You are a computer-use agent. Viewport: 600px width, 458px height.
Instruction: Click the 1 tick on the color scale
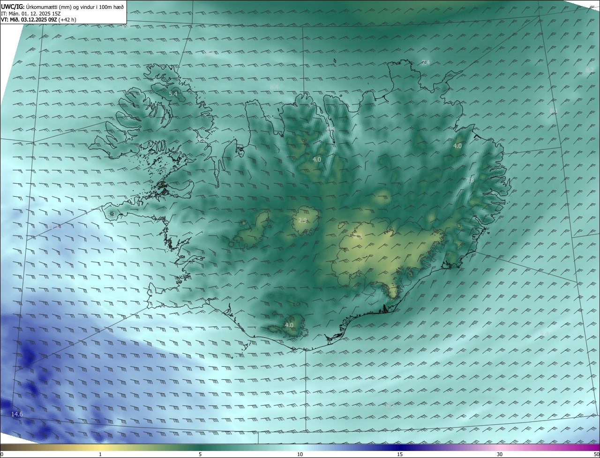click(x=100, y=454)
